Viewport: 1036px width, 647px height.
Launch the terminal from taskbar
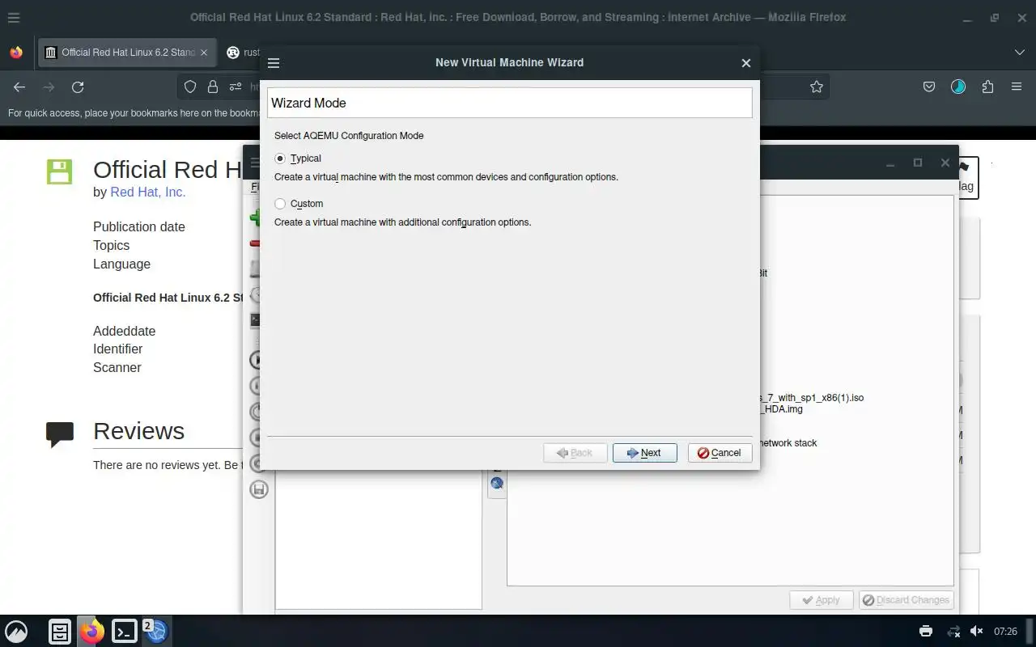125,631
